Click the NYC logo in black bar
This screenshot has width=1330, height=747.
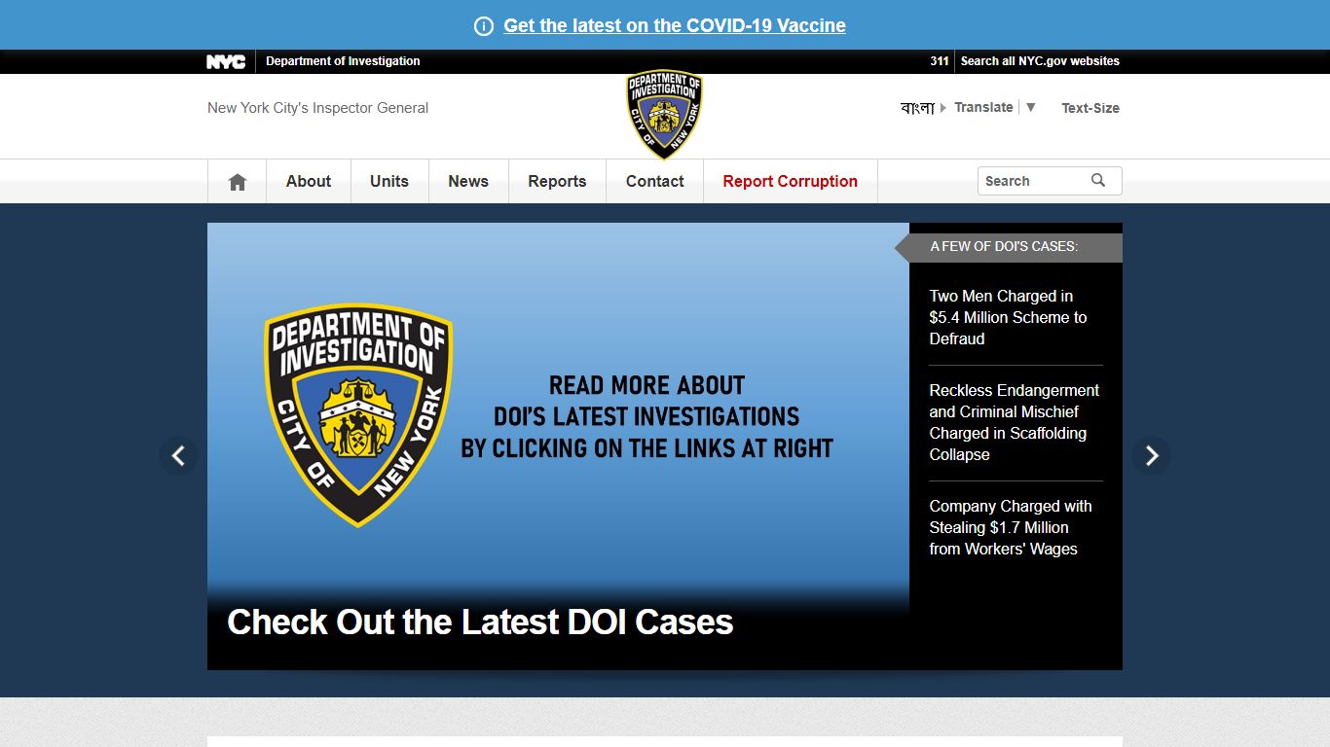[x=226, y=61]
